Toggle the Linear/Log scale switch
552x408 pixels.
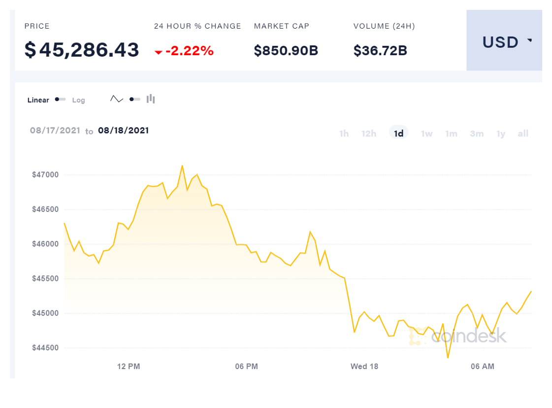pos(61,100)
